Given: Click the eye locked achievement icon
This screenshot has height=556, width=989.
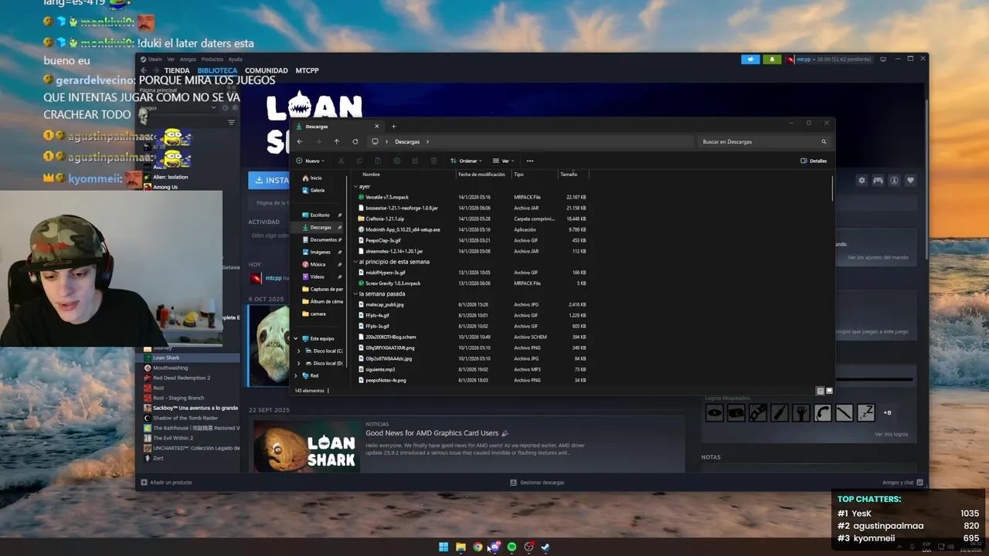Looking at the screenshot, I should (x=715, y=412).
